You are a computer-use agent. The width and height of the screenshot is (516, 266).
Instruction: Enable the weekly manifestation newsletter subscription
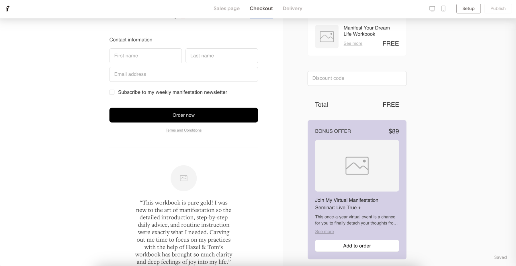[112, 92]
